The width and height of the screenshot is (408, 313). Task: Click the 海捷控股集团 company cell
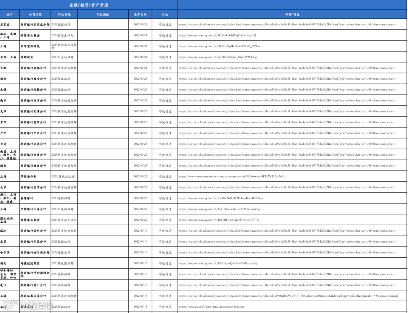tap(35, 263)
